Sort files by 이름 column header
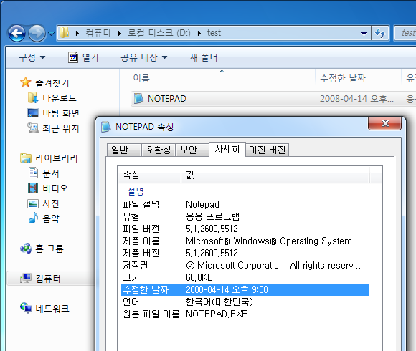Screen dimensions: 416x351 click(x=217, y=78)
